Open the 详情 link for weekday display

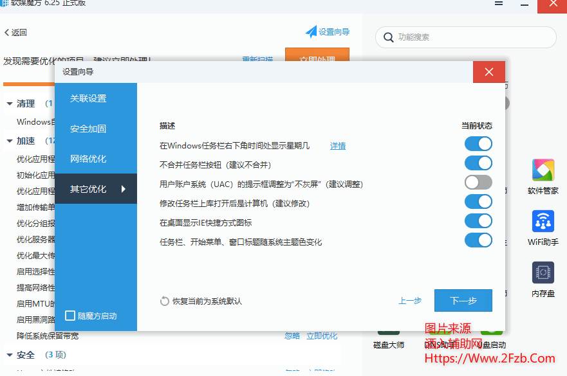click(x=338, y=146)
